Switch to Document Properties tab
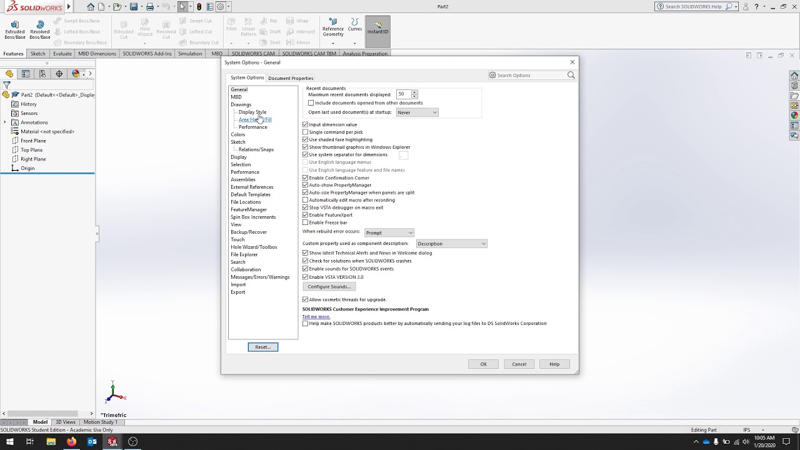Viewport: 800px width, 450px height. 291,78
